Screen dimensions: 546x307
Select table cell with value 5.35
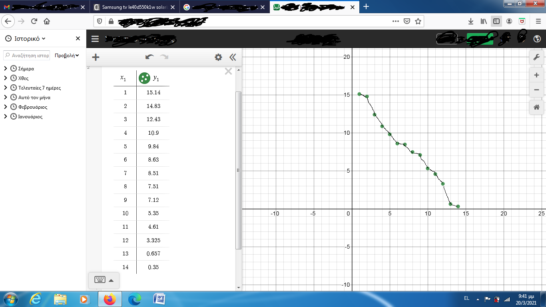pyautogui.click(x=153, y=213)
